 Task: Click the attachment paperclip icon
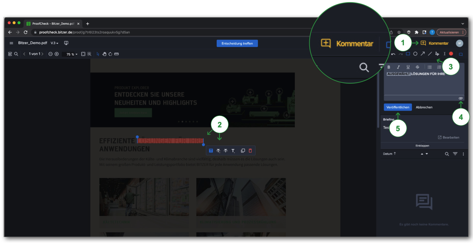tap(461, 98)
